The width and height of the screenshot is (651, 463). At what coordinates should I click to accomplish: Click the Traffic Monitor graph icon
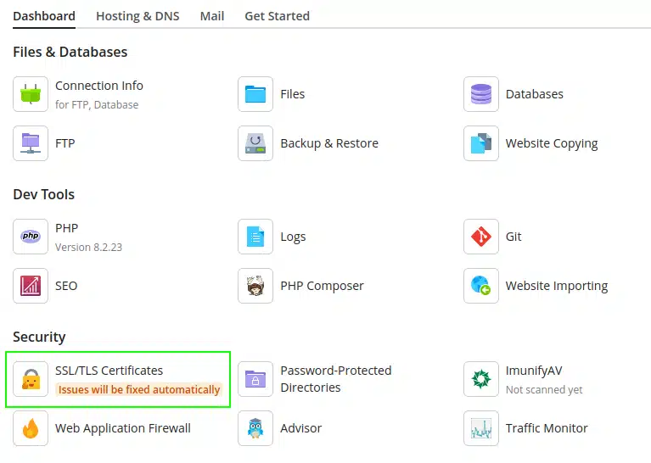click(481, 428)
